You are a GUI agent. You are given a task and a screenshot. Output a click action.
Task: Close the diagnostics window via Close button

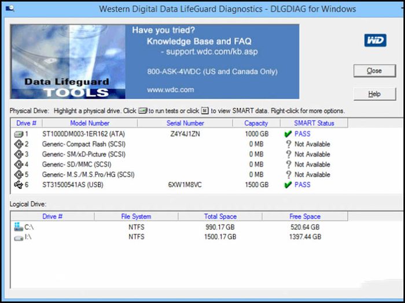tap(374, 70)
